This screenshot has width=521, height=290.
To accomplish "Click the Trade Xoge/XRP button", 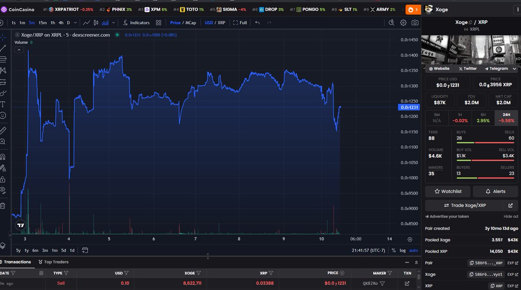I will (465, 205).
